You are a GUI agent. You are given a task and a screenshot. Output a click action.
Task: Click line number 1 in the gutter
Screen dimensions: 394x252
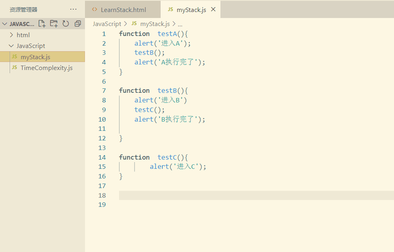[104, 34]
